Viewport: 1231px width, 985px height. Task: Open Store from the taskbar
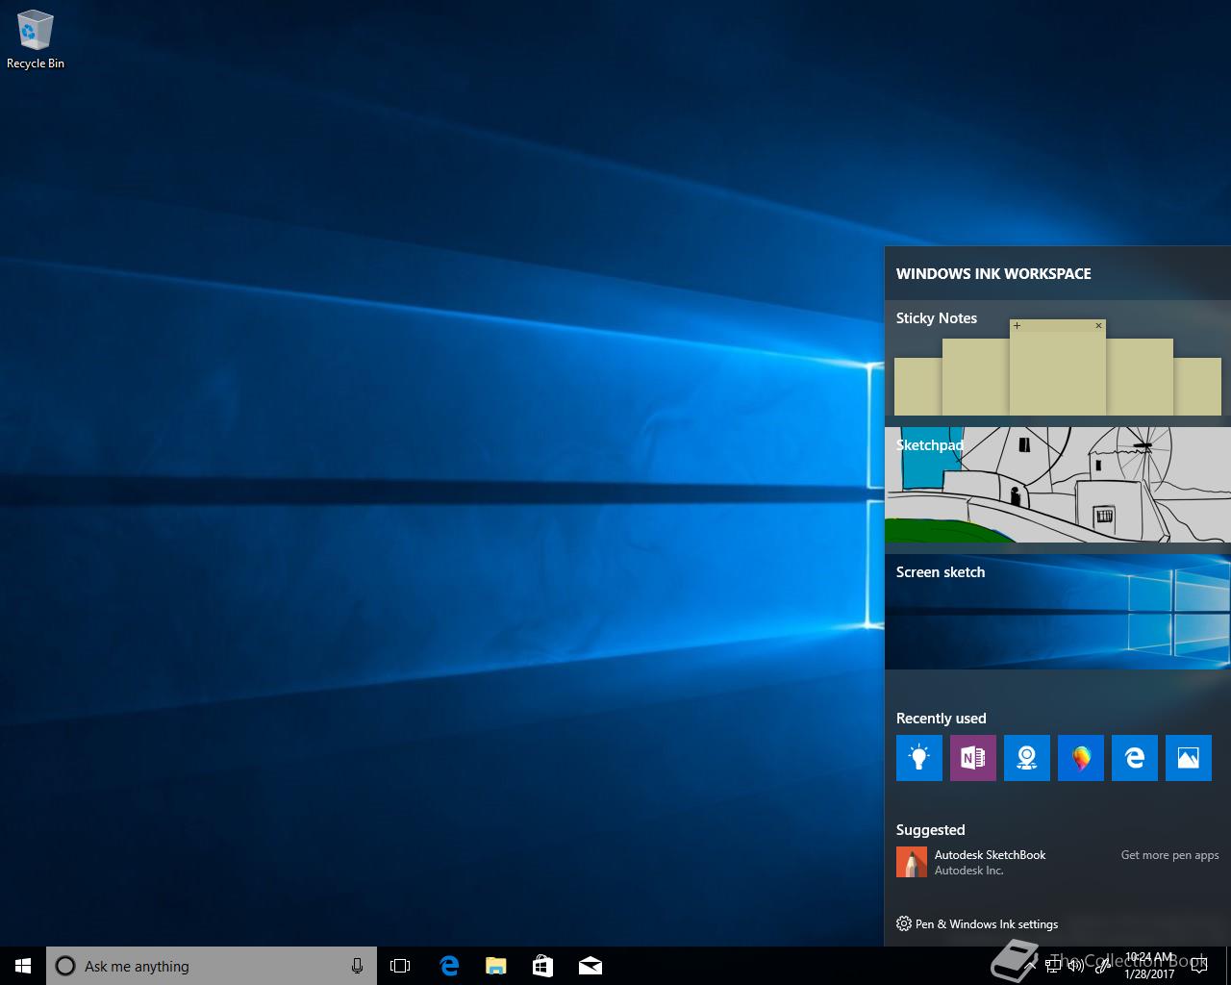pyautogui.click(x=542, y=966)
